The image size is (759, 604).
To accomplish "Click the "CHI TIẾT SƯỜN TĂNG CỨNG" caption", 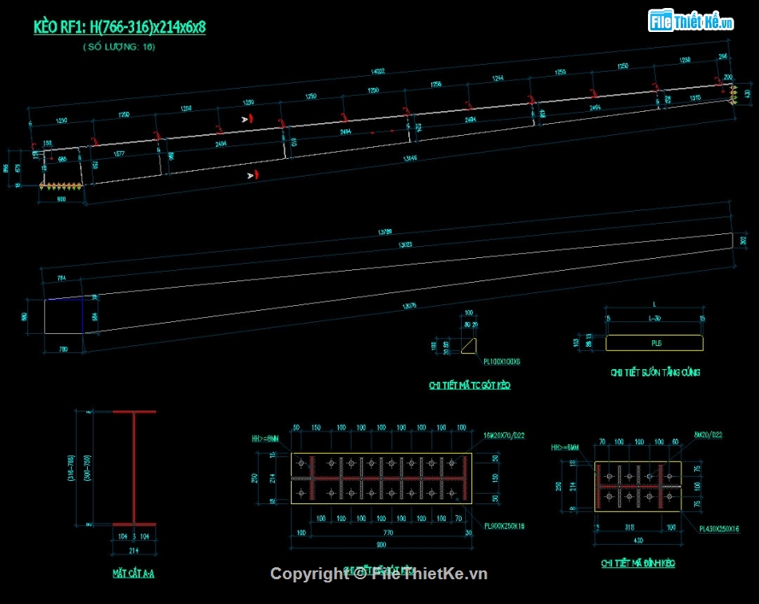I will 655,372.
